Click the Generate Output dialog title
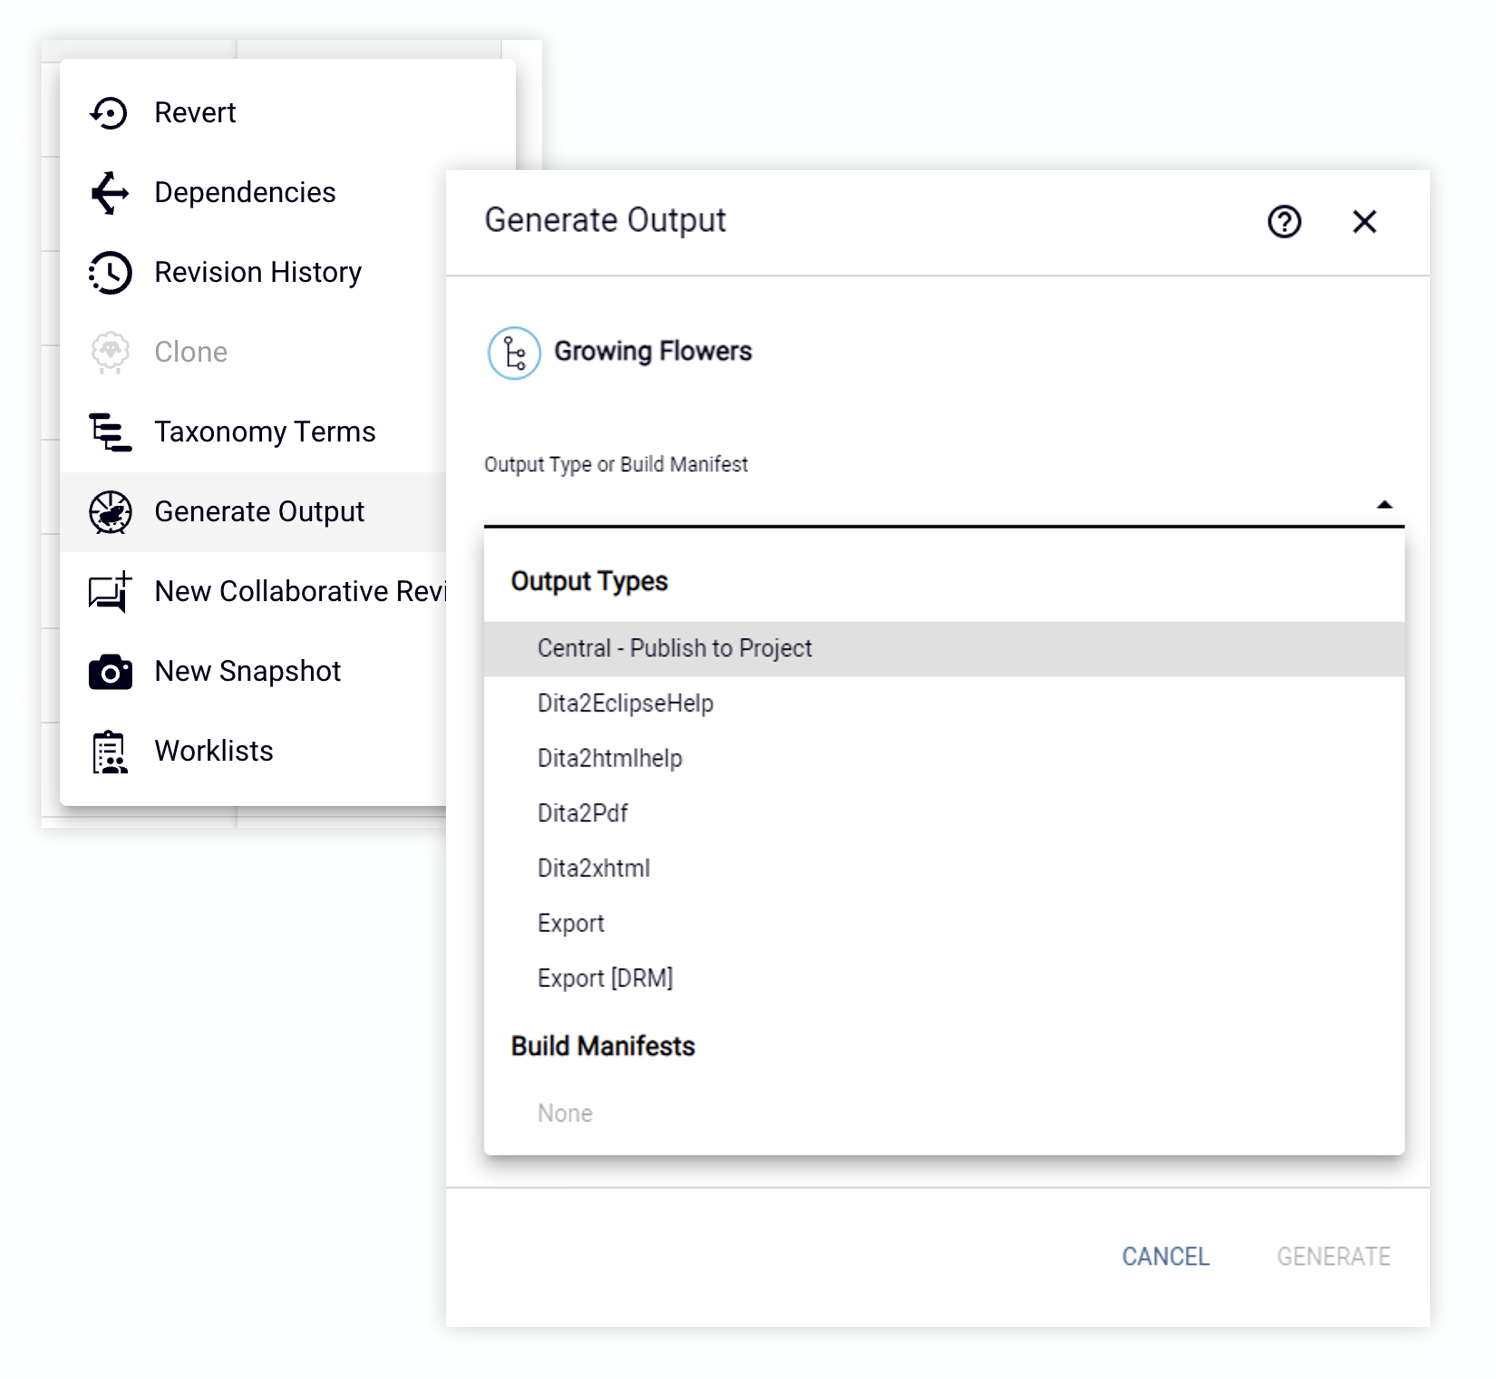Image resolution: width=1496 pixels, height=1379 pixels. 604,221
